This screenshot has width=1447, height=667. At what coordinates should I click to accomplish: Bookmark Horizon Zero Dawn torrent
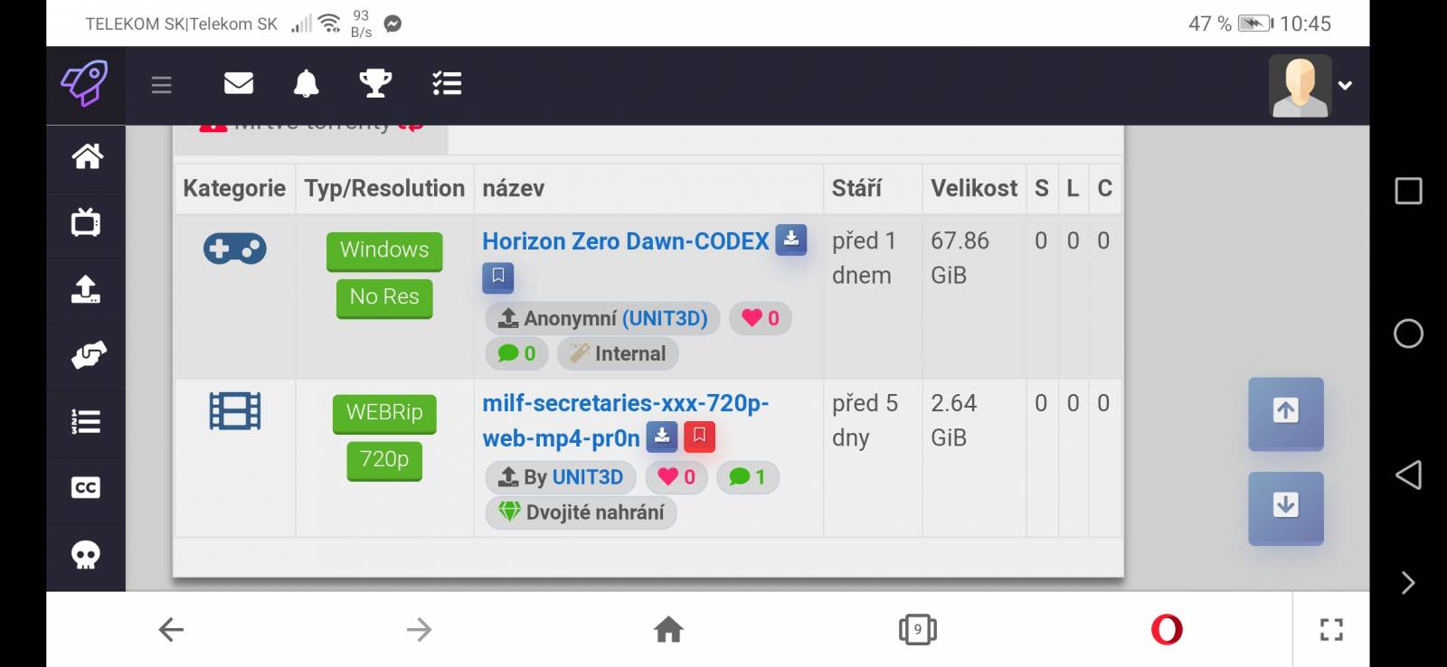coord(498,277)
